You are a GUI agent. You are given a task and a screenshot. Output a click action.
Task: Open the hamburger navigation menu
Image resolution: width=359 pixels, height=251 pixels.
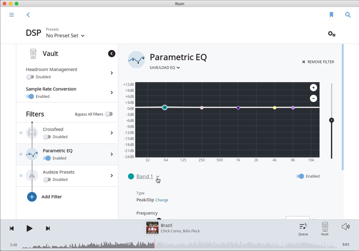coord(12,15)
